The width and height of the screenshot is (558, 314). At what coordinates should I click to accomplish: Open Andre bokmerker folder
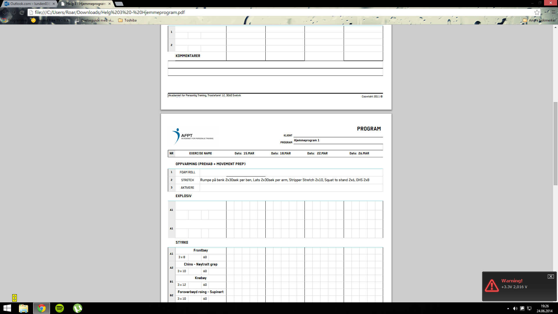[539, 20]
